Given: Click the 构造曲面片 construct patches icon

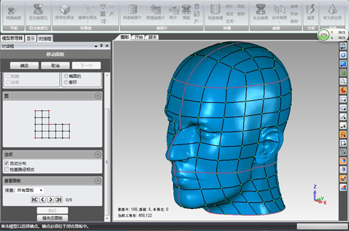Looking at the screenshot, I should (x=132, y=12).
